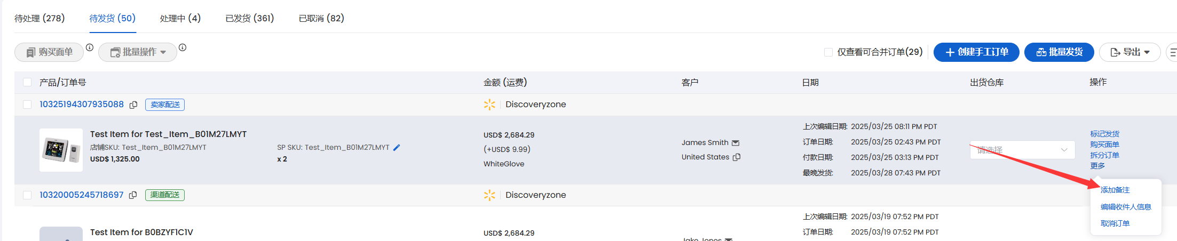Open the 批量操作 dropdown
1177x241 pixels.
(x=138, y=52)
